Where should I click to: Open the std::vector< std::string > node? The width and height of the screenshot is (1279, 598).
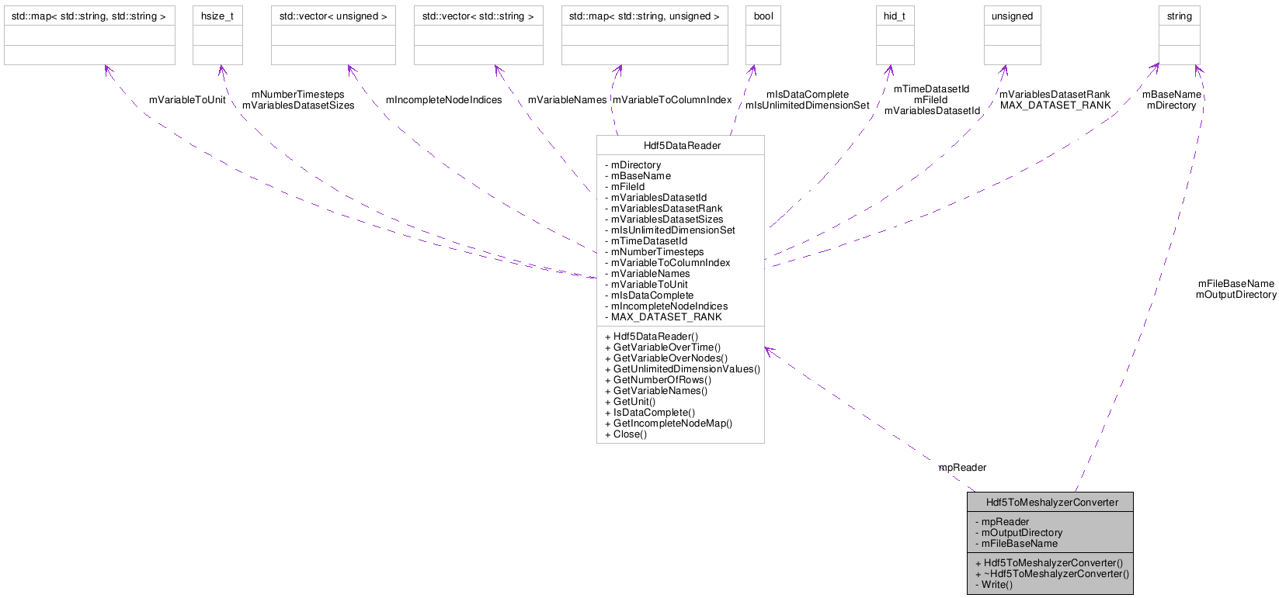[478, 35]
